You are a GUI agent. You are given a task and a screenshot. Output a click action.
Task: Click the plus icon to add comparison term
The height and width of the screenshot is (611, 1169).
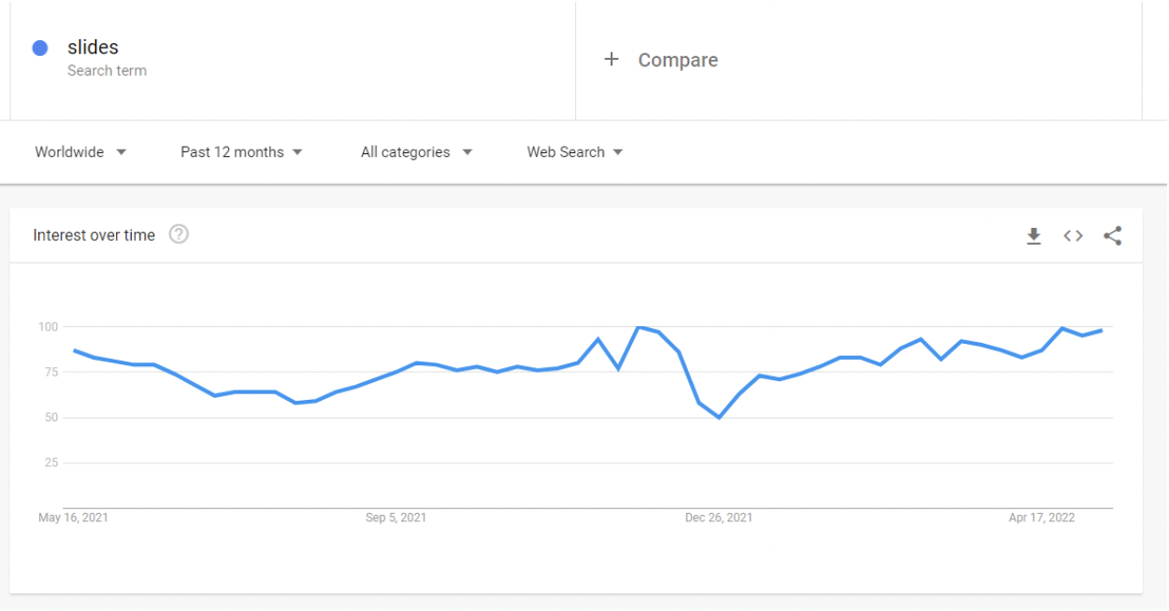(x=612, y=59)
